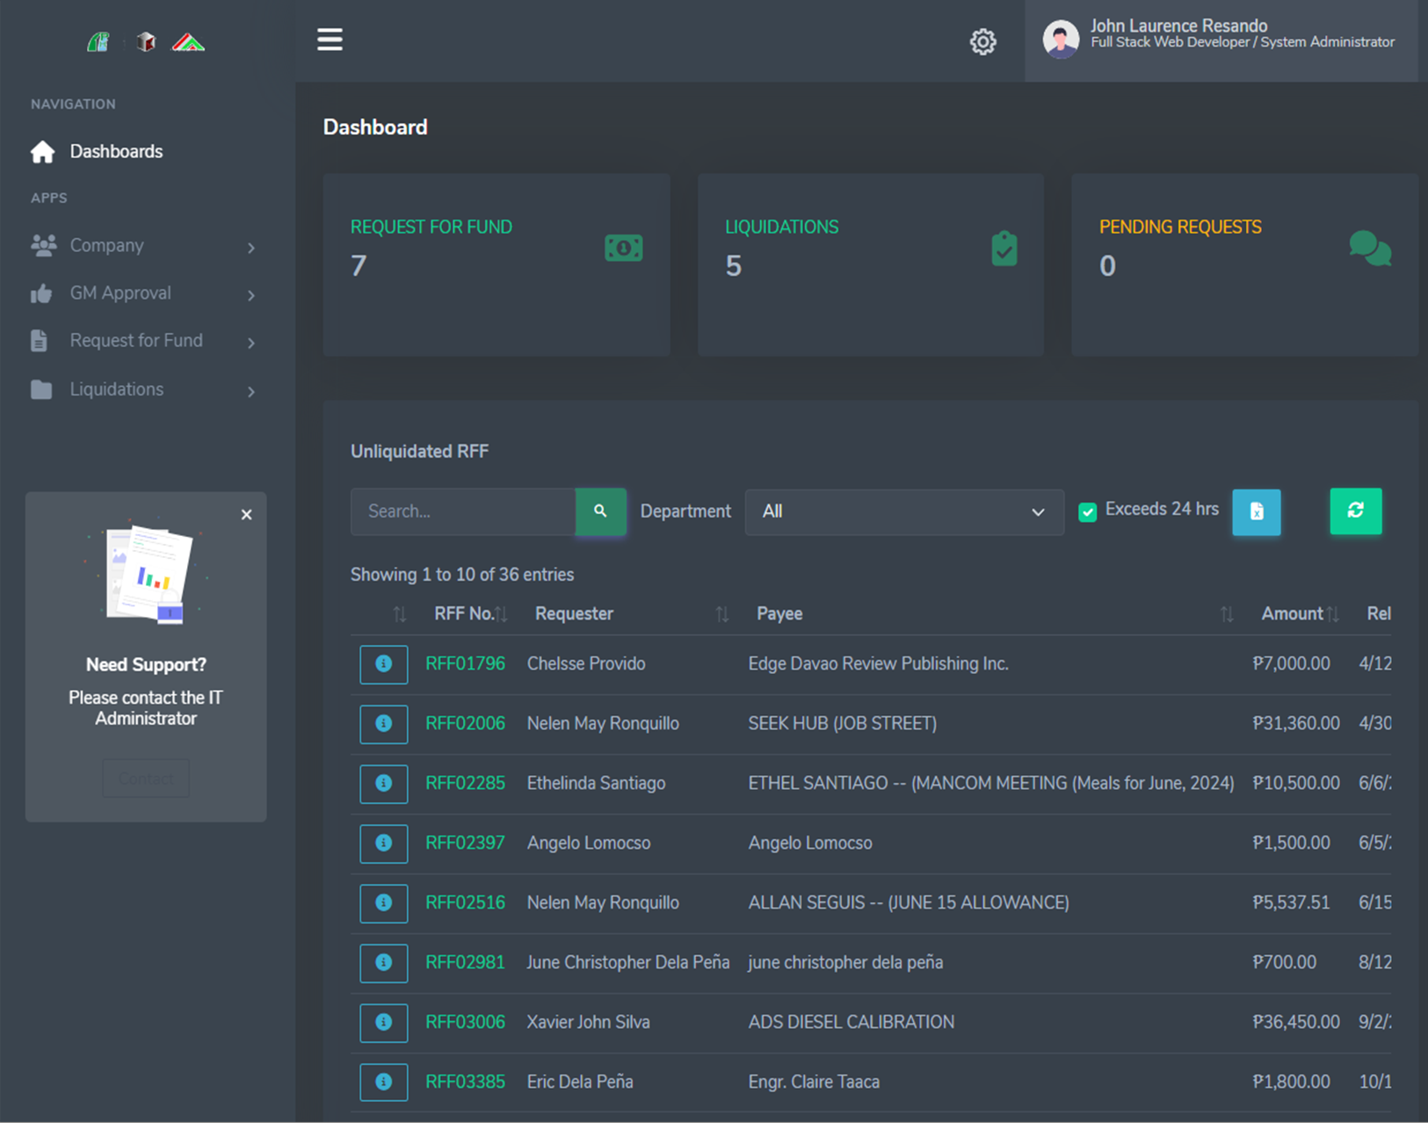Open the RFF02006 link
This screenshot has height=1123, width=1428.
pos(465,723)
